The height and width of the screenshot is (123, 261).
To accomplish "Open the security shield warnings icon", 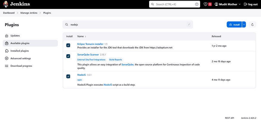I will coord(206,4).
